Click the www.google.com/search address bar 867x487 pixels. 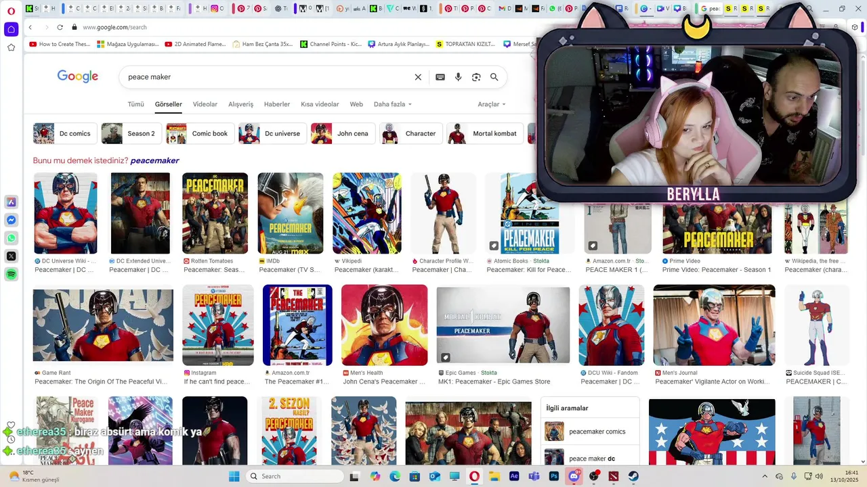[114, 27]
